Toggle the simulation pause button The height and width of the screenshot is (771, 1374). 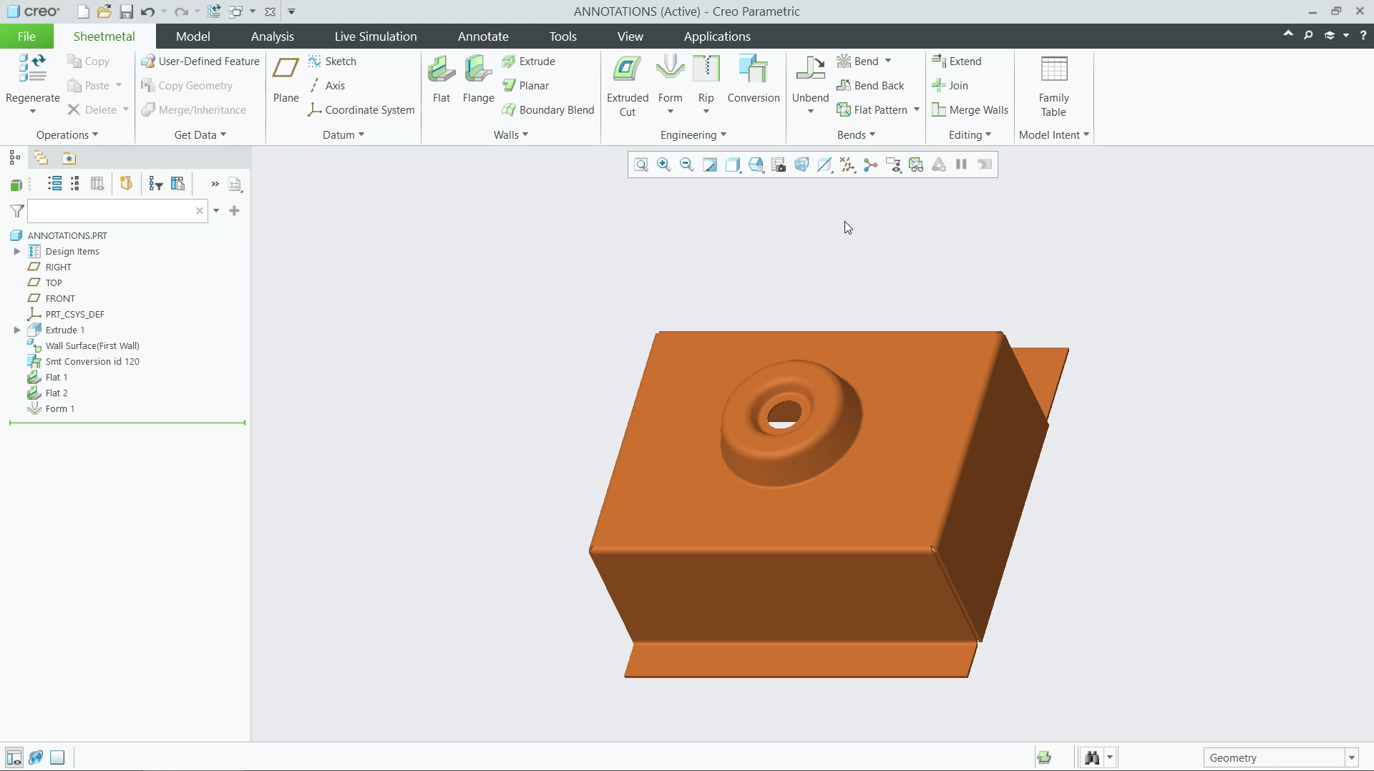962,165
